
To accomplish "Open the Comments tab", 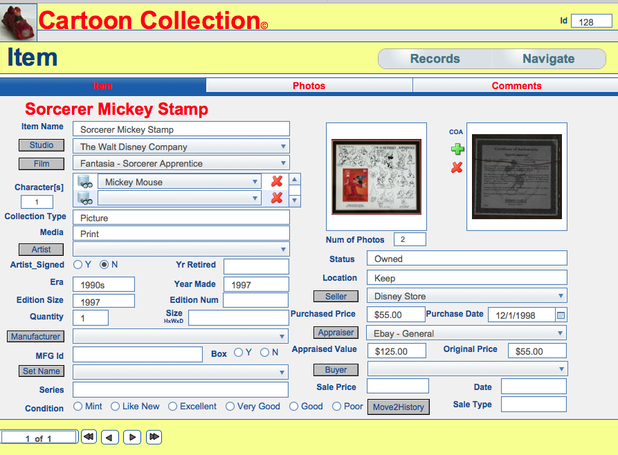I will click(516, 86).
